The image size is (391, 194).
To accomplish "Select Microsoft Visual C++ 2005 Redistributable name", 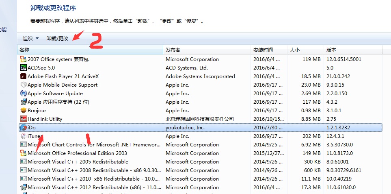I will 78,161.
